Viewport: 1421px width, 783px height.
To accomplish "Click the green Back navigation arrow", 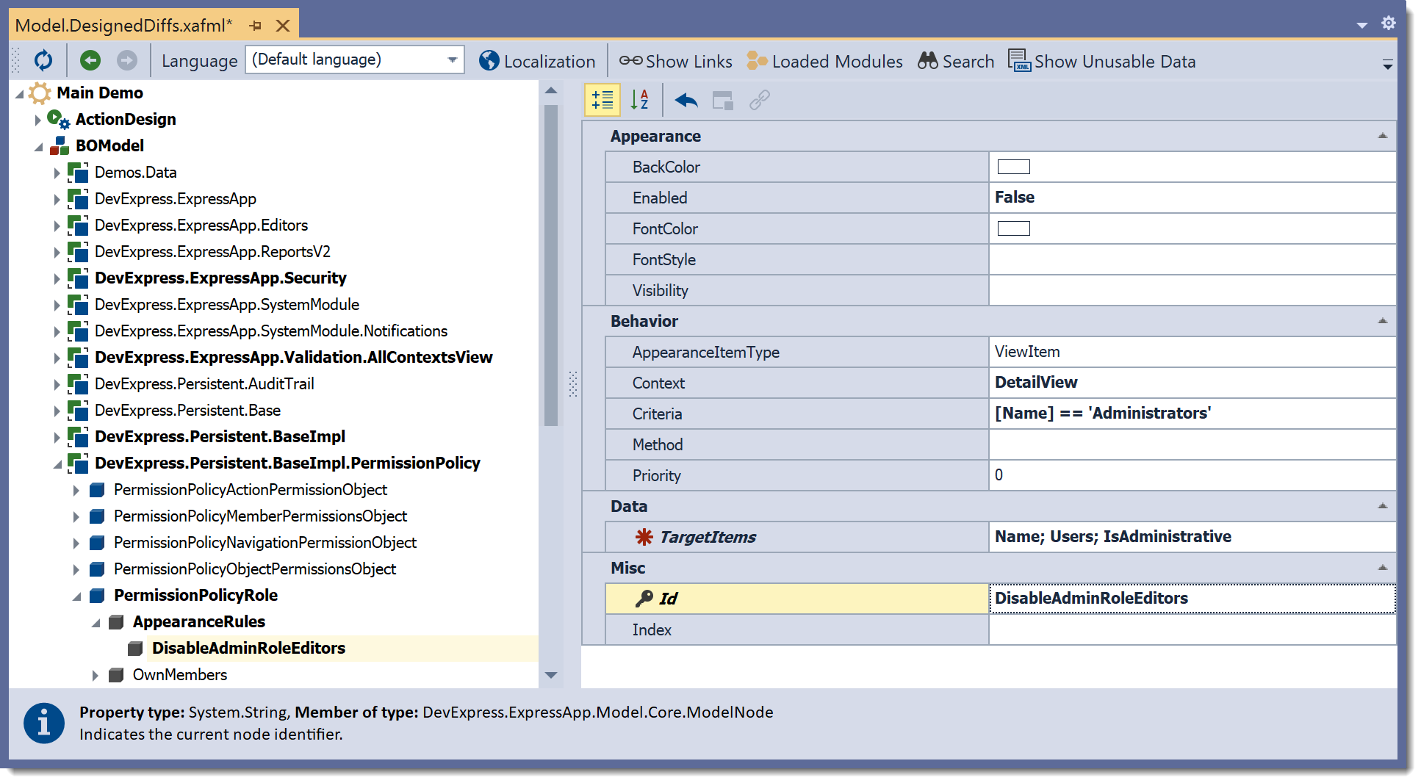I will pyautogui.click(x=90, y=60).
